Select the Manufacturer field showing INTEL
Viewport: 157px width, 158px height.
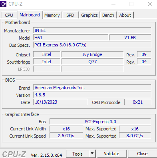point(92,30)
